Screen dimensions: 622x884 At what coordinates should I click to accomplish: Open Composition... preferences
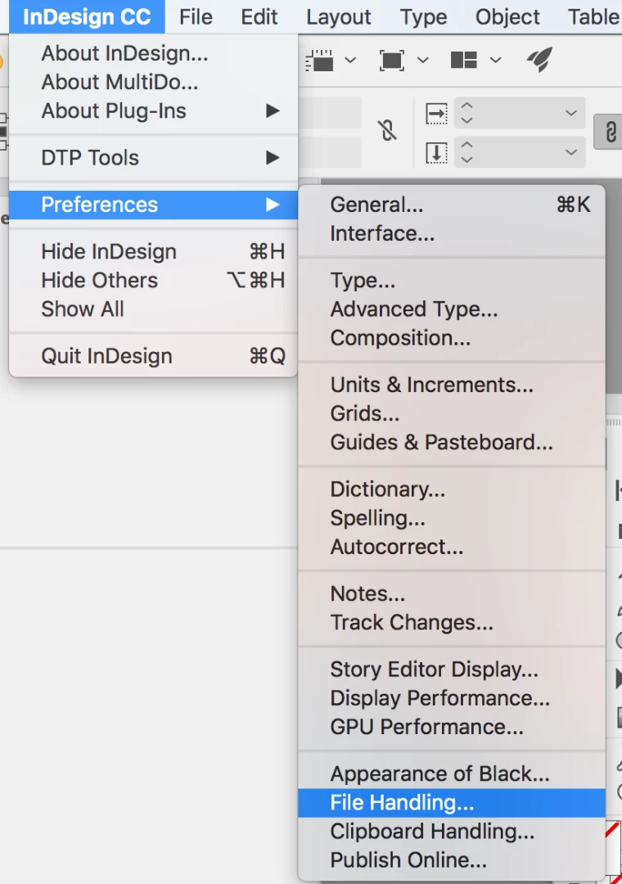point(452,338)
